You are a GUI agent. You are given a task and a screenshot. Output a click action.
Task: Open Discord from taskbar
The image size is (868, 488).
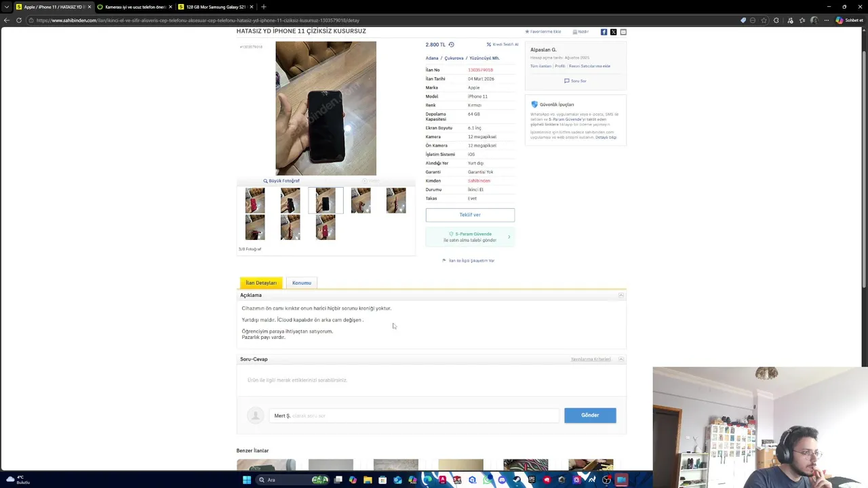(502, 480)
